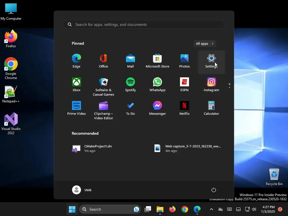
Task: Open File Explorer from the taskbar
Action: [x=160, y=209]
